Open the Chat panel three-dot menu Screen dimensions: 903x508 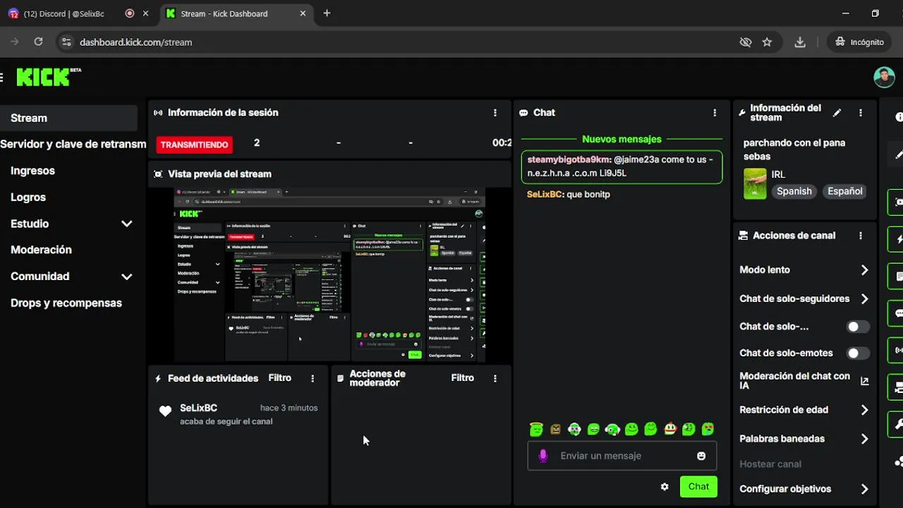[x=715, y=113]
